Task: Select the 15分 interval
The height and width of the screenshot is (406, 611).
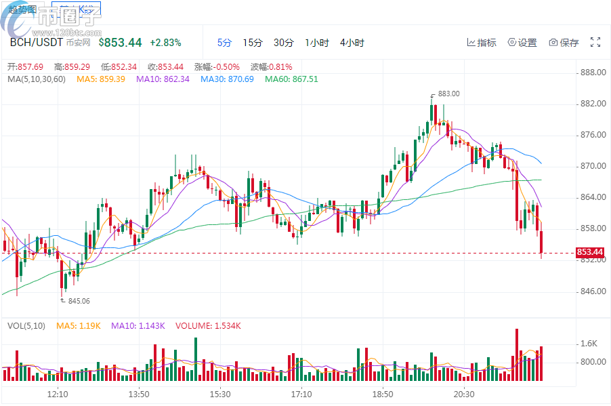Action: [x=253, y=43]
